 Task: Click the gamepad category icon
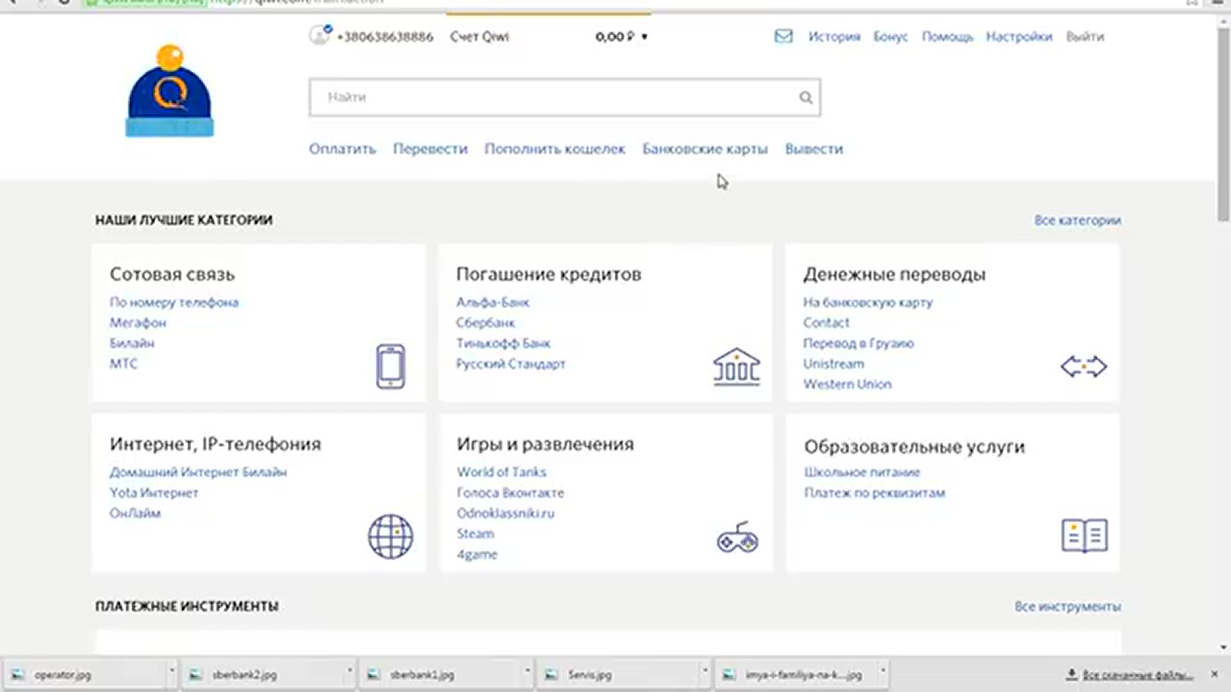click(737, 537)
